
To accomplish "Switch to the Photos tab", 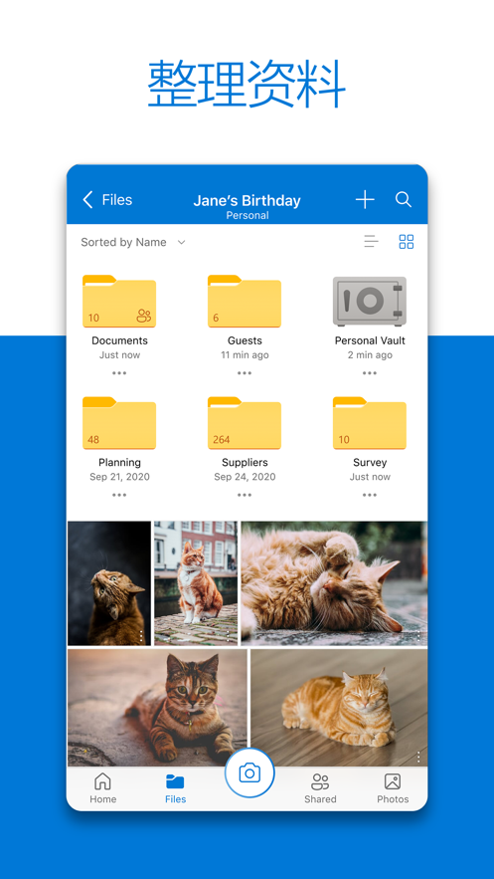I will pos(393,788).
